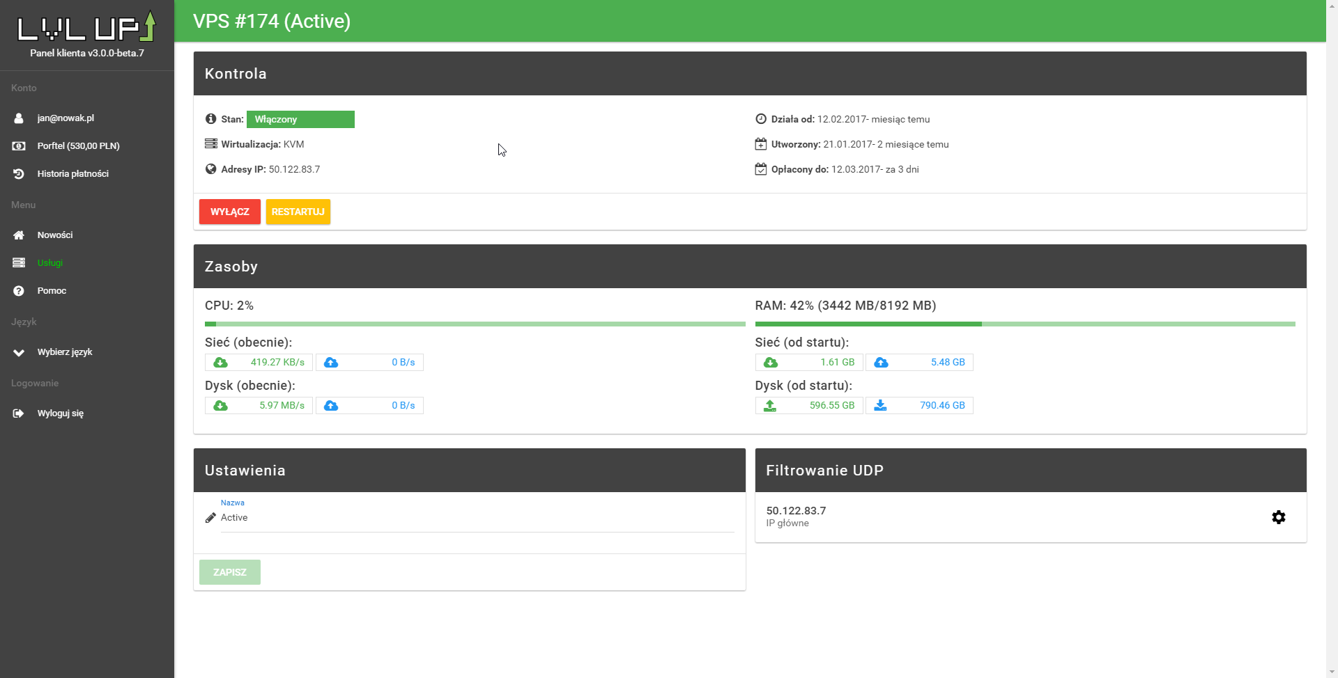Open UDP filtering settings gear icon
1338x678 pixels.
(x=1278, y=517)
